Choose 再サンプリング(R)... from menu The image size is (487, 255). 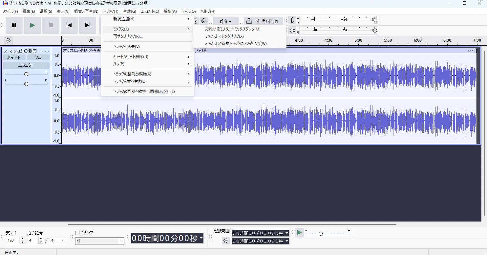(x=148, y=36)
